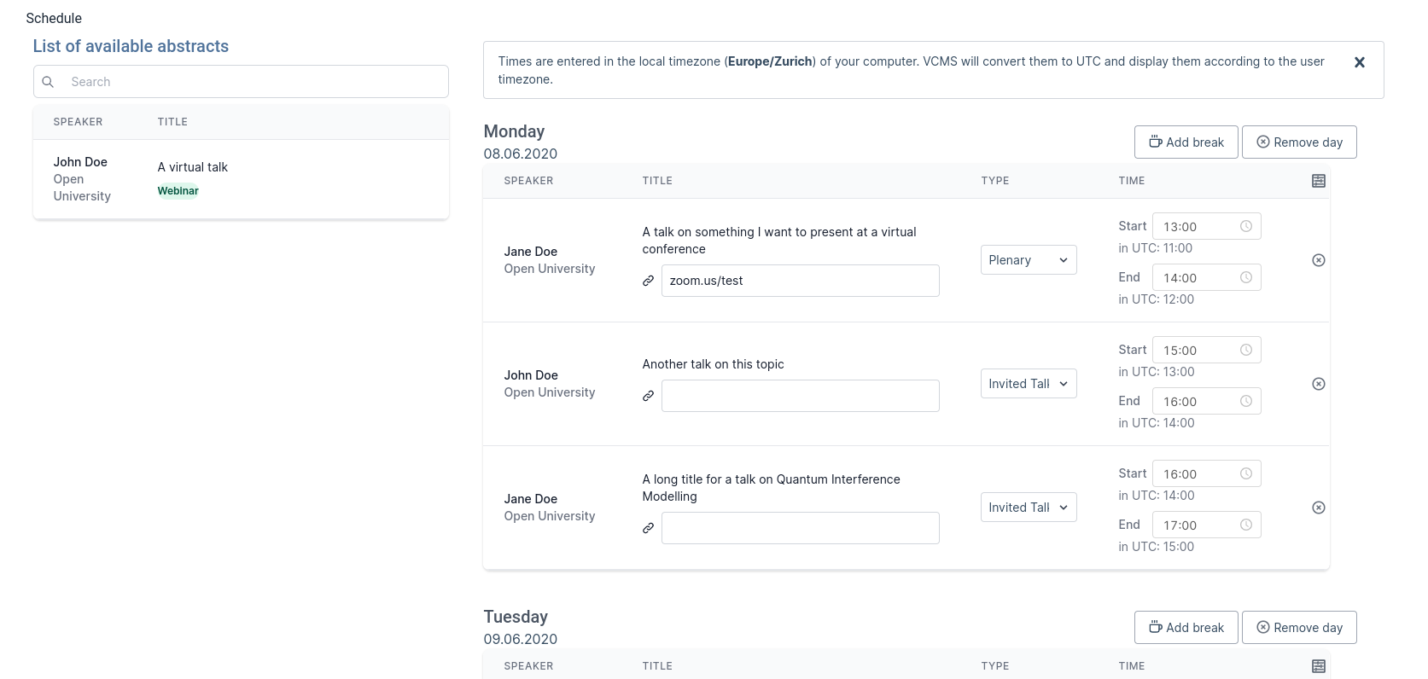Click Monday table calendar icon in header
Image resolution: width=1428 pixels, height=679 pixels.
click(1319, 181)
